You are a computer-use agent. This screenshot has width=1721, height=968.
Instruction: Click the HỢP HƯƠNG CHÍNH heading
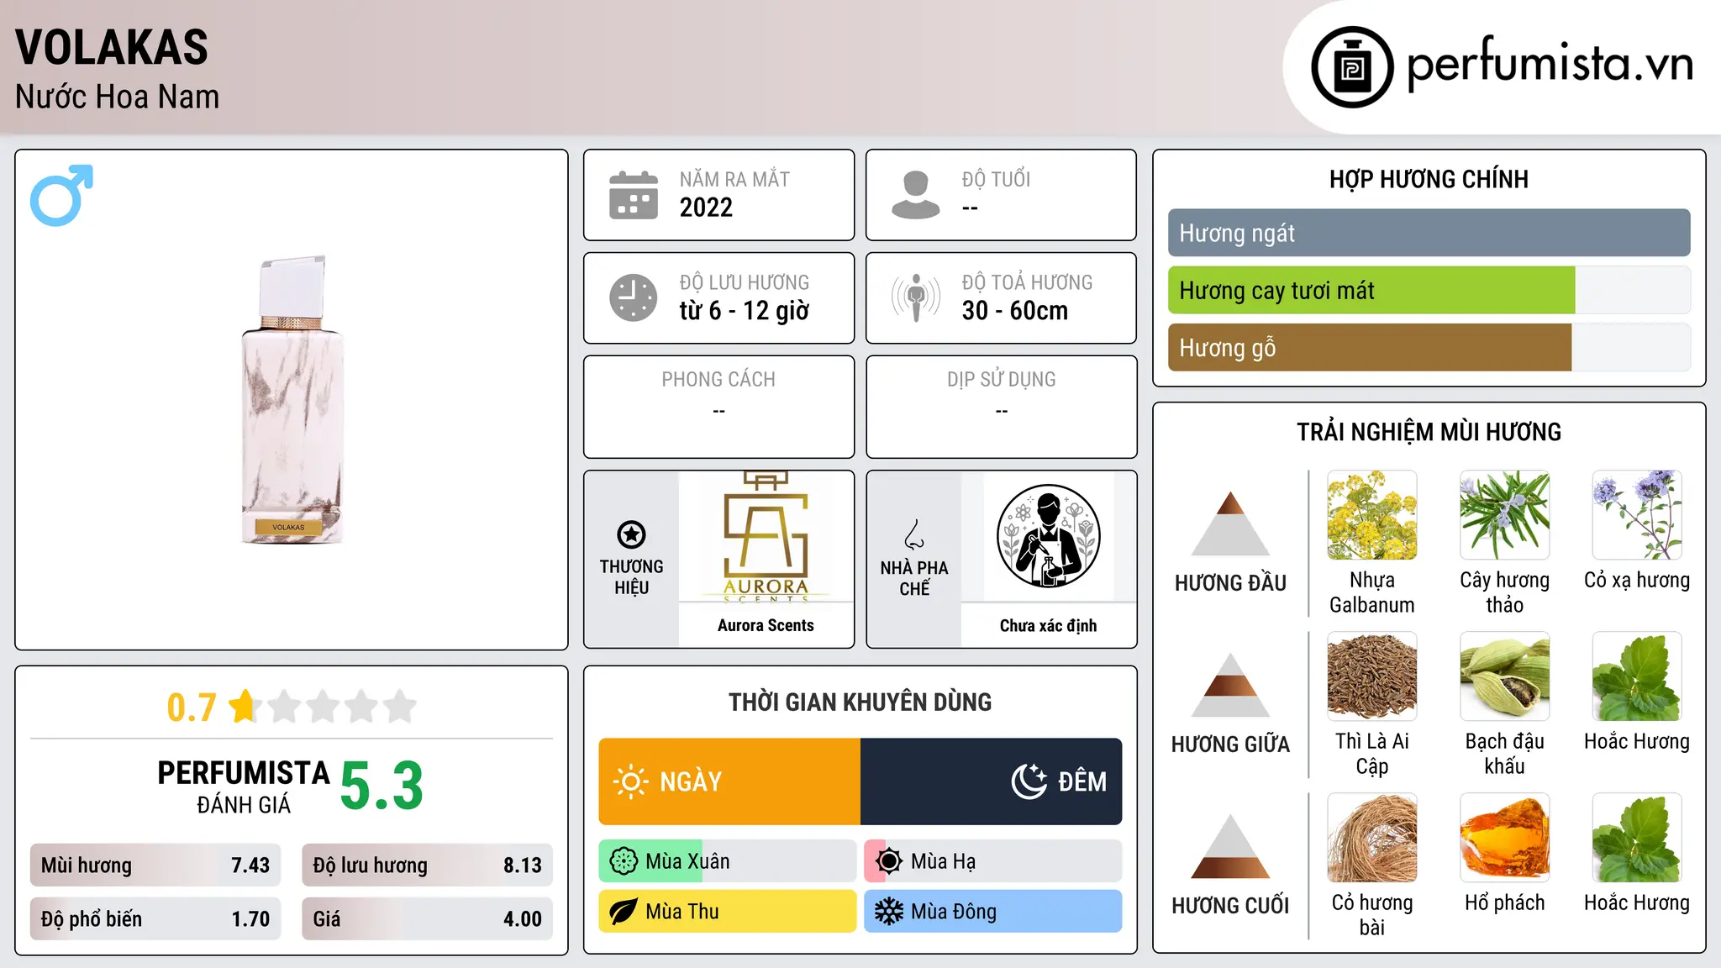1429,179
